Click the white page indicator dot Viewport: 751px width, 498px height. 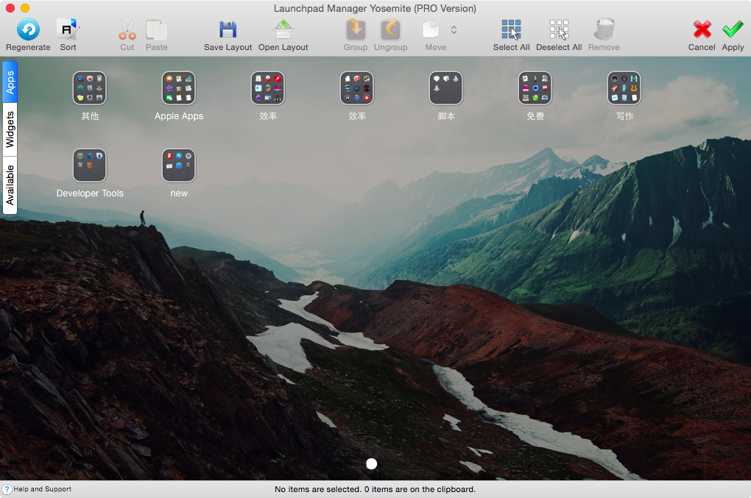coord(371,463)
